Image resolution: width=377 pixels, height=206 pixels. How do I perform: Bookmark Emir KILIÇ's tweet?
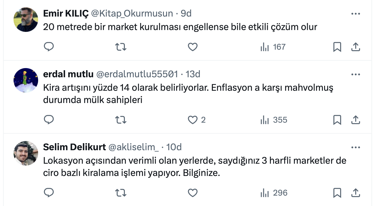click(337, 47)
